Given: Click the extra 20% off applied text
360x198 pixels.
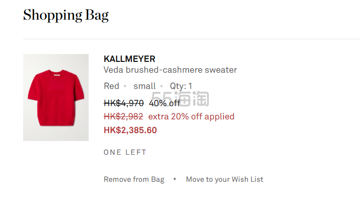Looking at the screenshot, I should (x=191, y=116).
